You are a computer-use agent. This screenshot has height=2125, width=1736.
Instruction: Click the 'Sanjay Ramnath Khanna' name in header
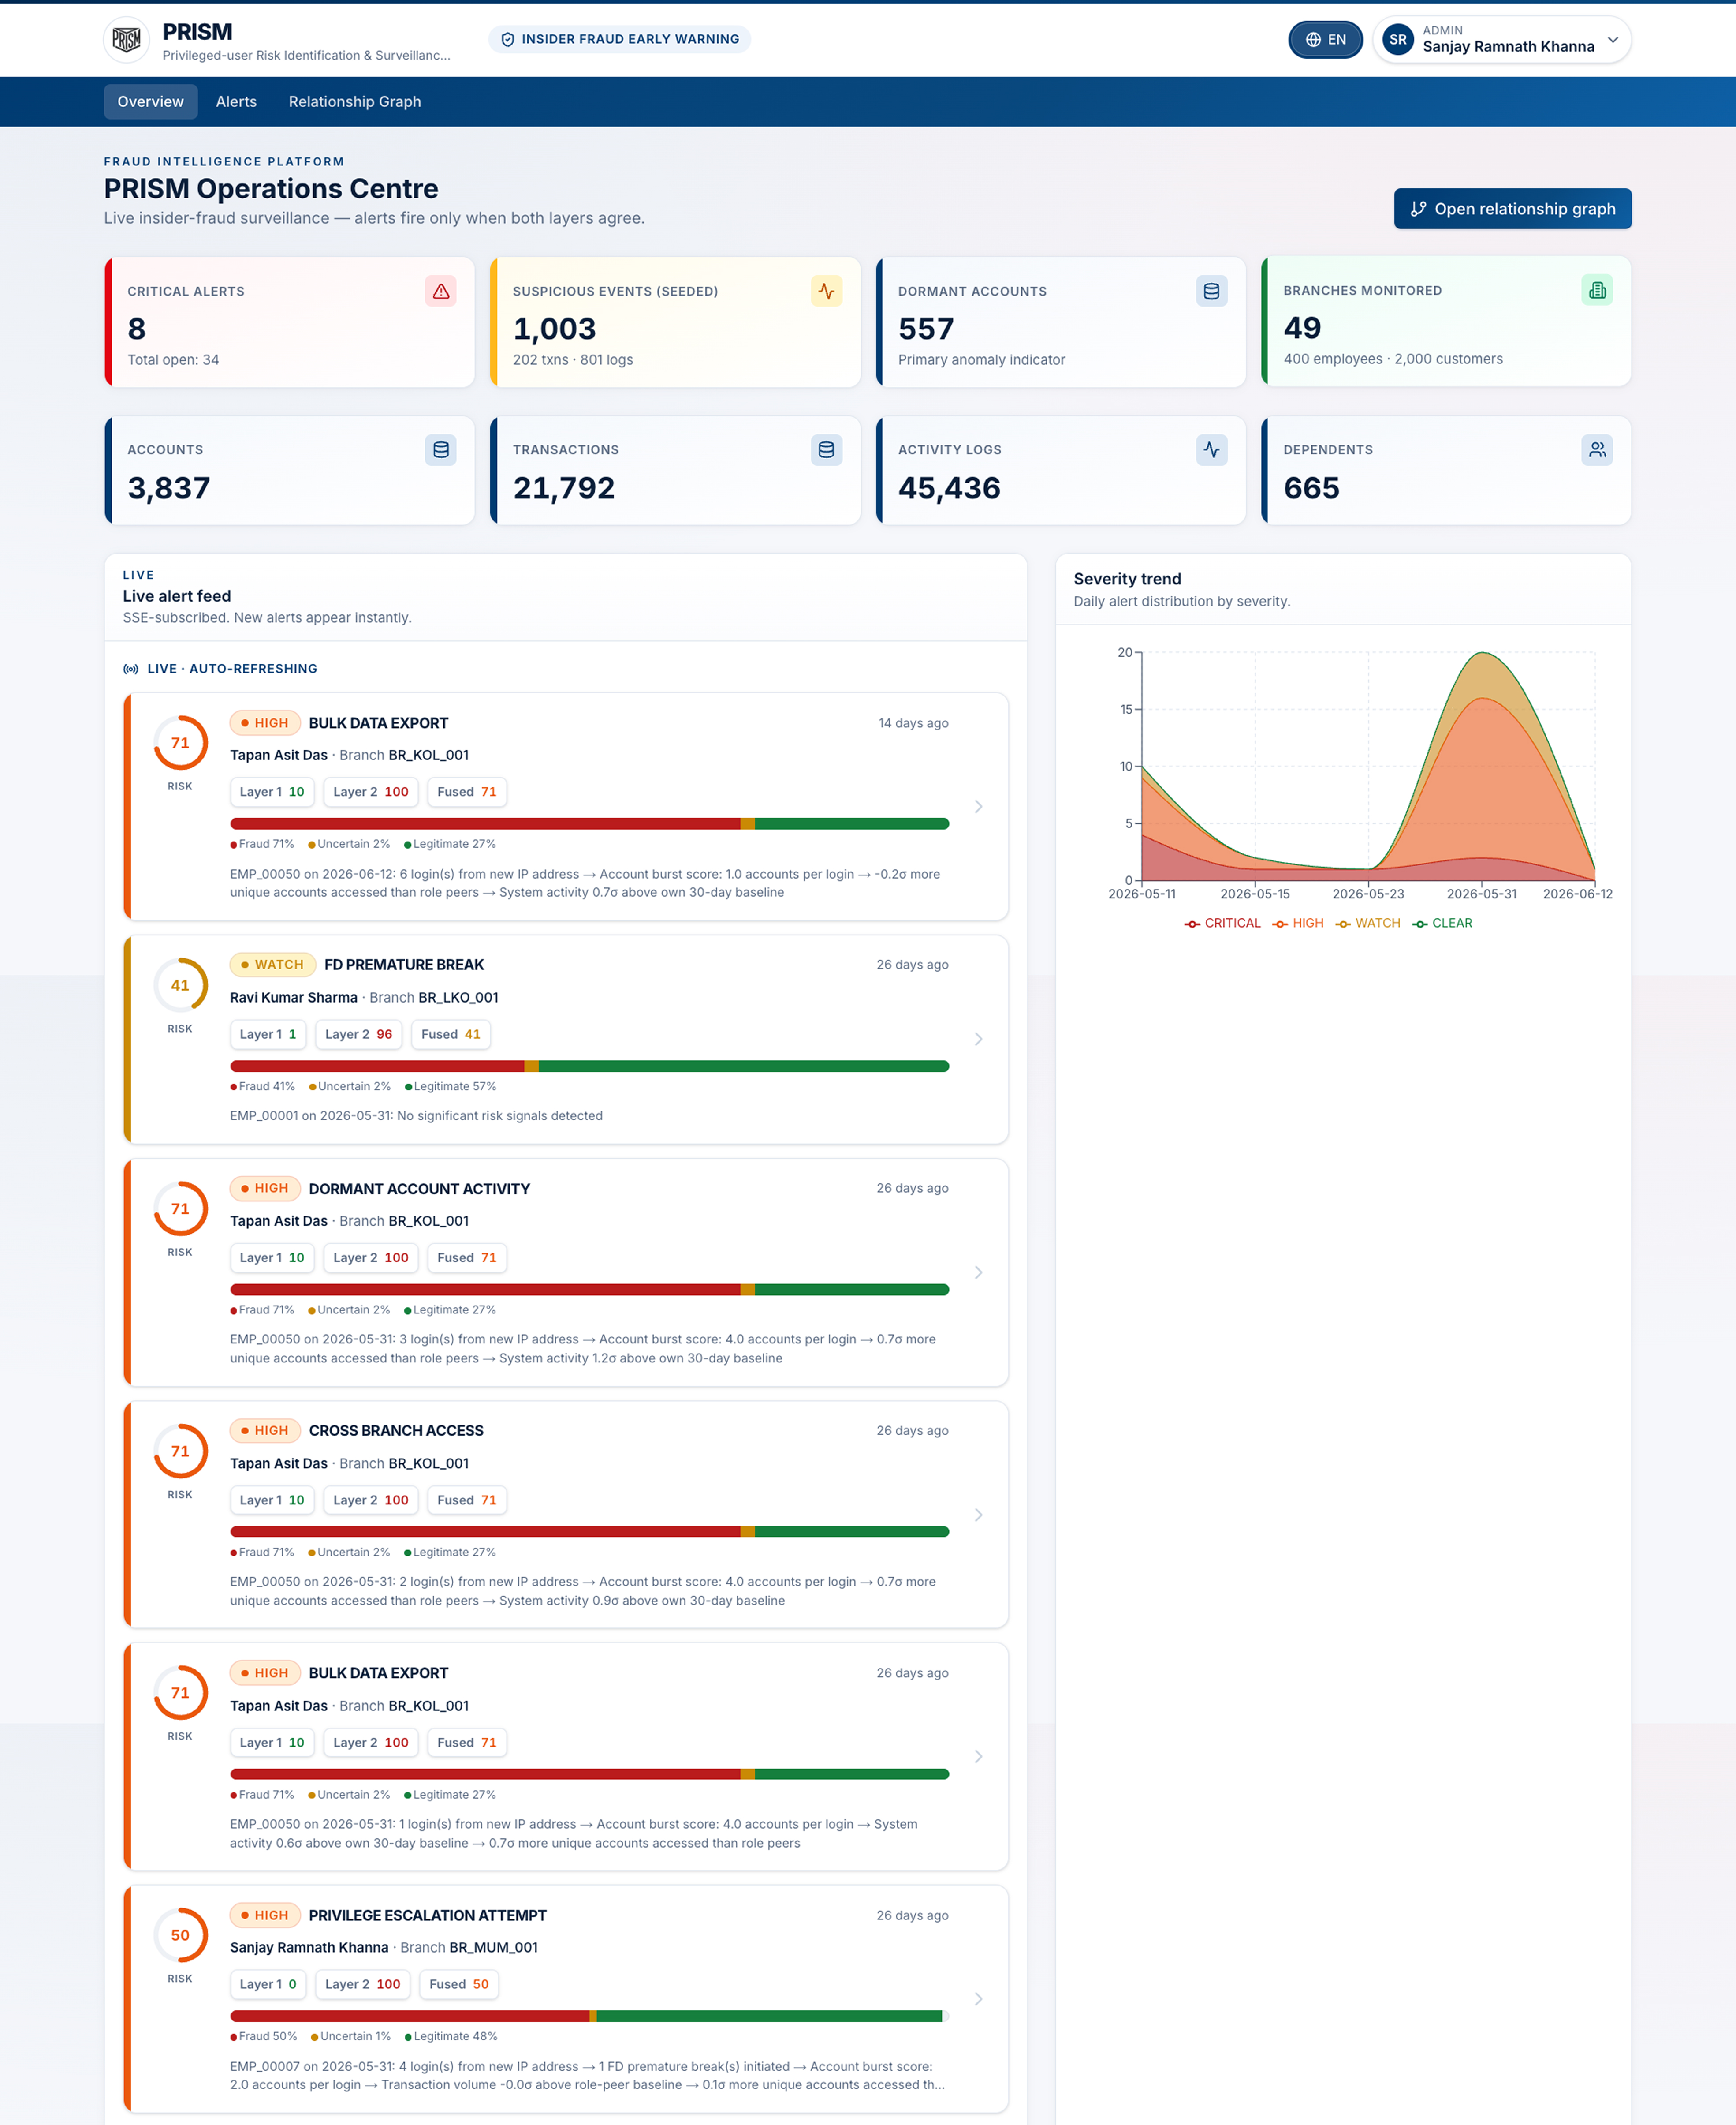pos(1508,47)
